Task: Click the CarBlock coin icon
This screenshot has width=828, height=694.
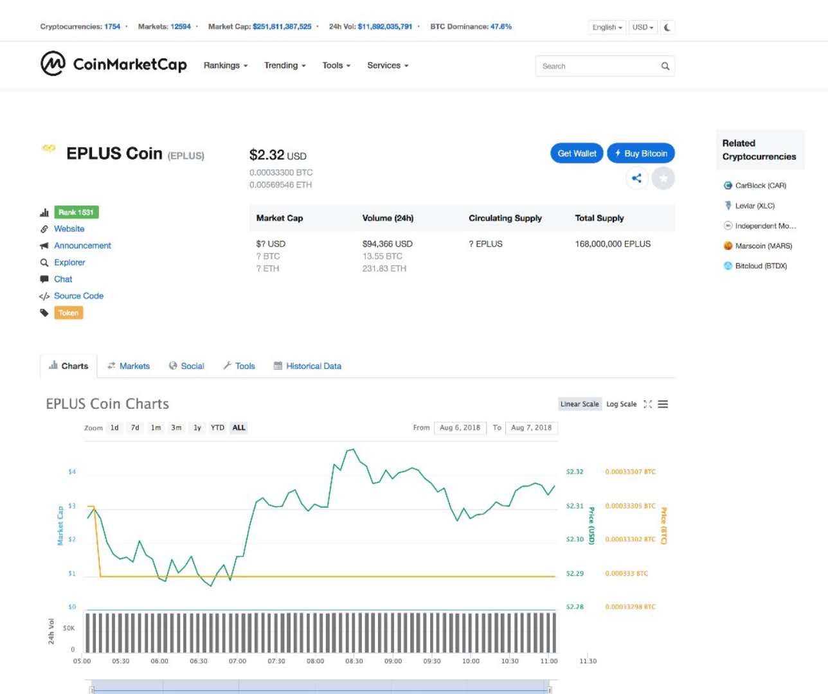Action: (728, 186)
